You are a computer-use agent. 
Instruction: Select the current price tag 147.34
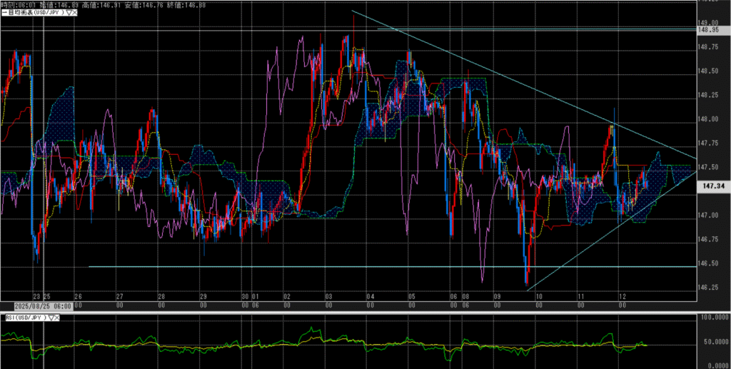pos(713,186)
